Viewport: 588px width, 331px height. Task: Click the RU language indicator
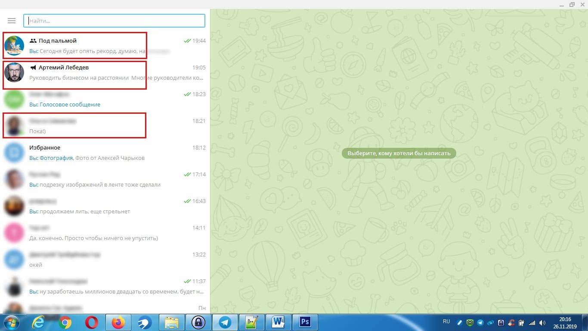446,322
